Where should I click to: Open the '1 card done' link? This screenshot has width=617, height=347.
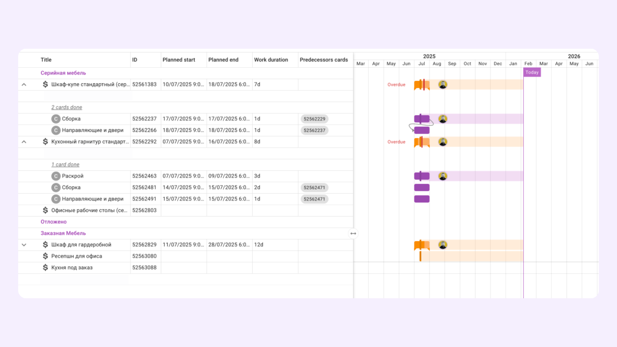[65, 165]
